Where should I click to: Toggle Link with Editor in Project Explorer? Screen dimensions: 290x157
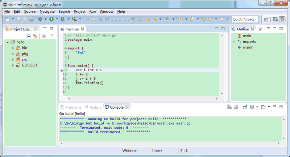click(x=35, y=36)
